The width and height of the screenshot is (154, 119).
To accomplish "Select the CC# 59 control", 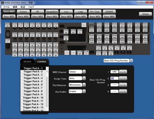I will (66, 31).
